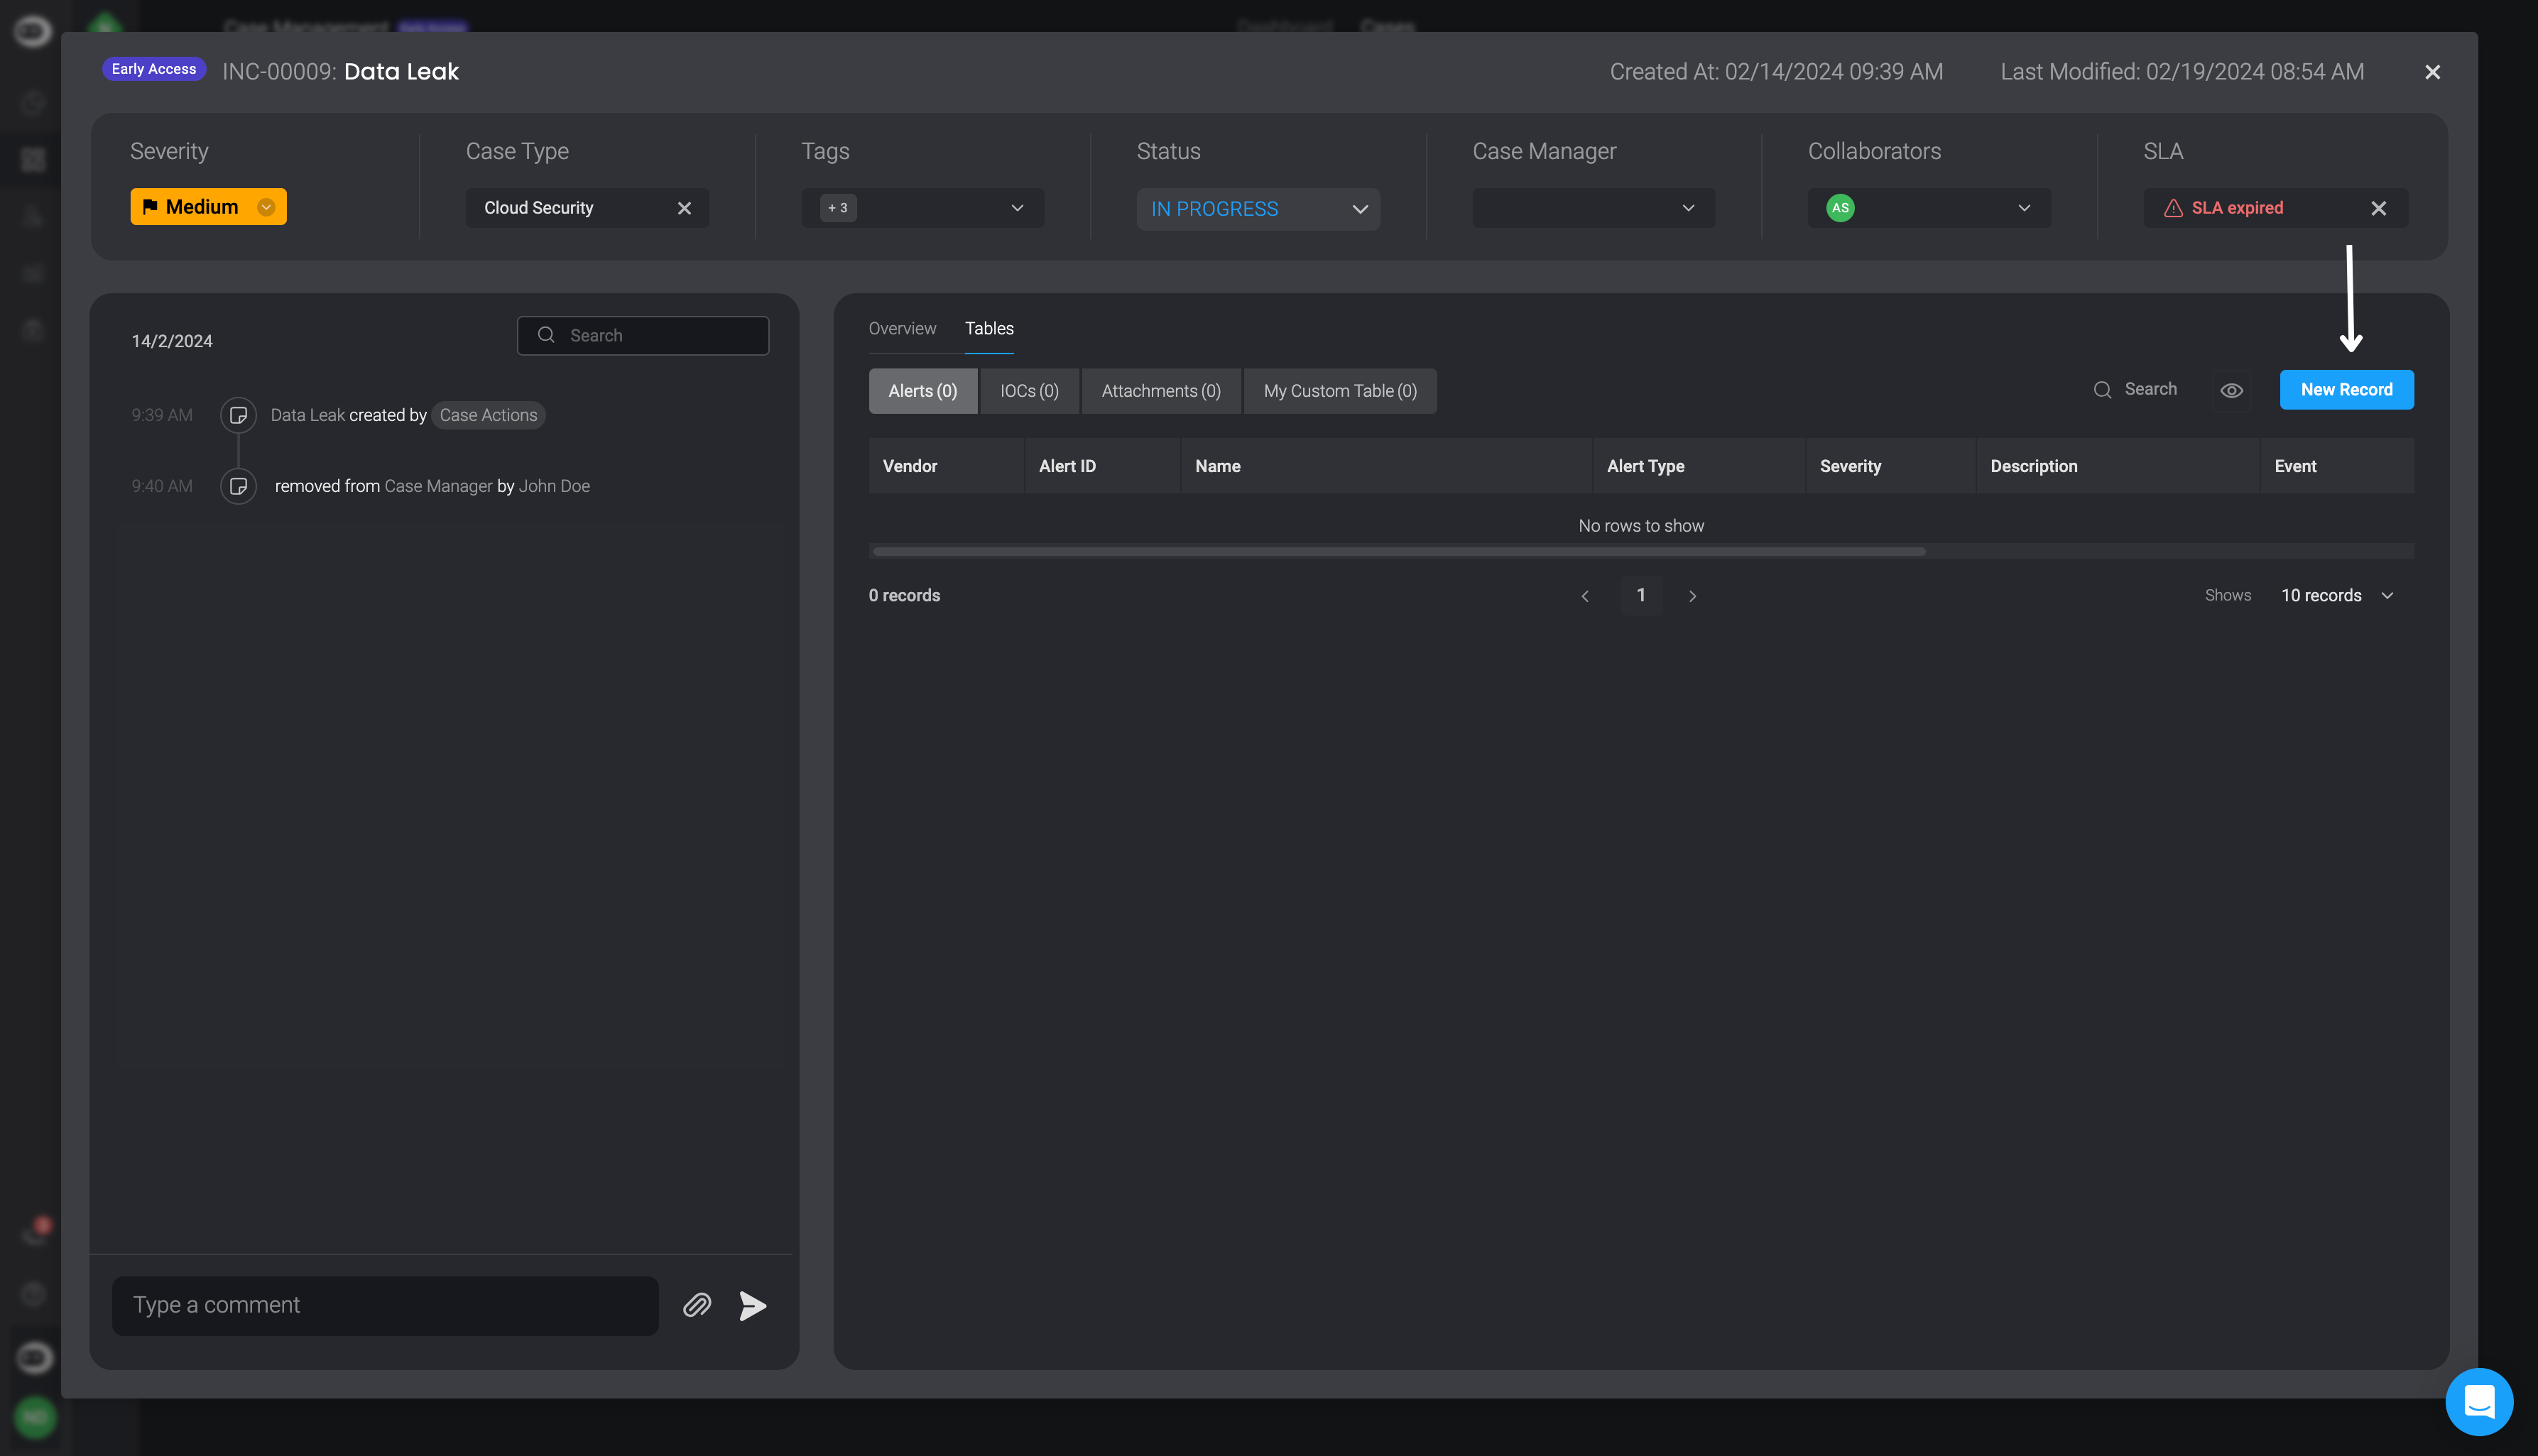Viewport: 2538px width, 1456px height.
Task: Click the 0 records count text
Action: (904, 596)
